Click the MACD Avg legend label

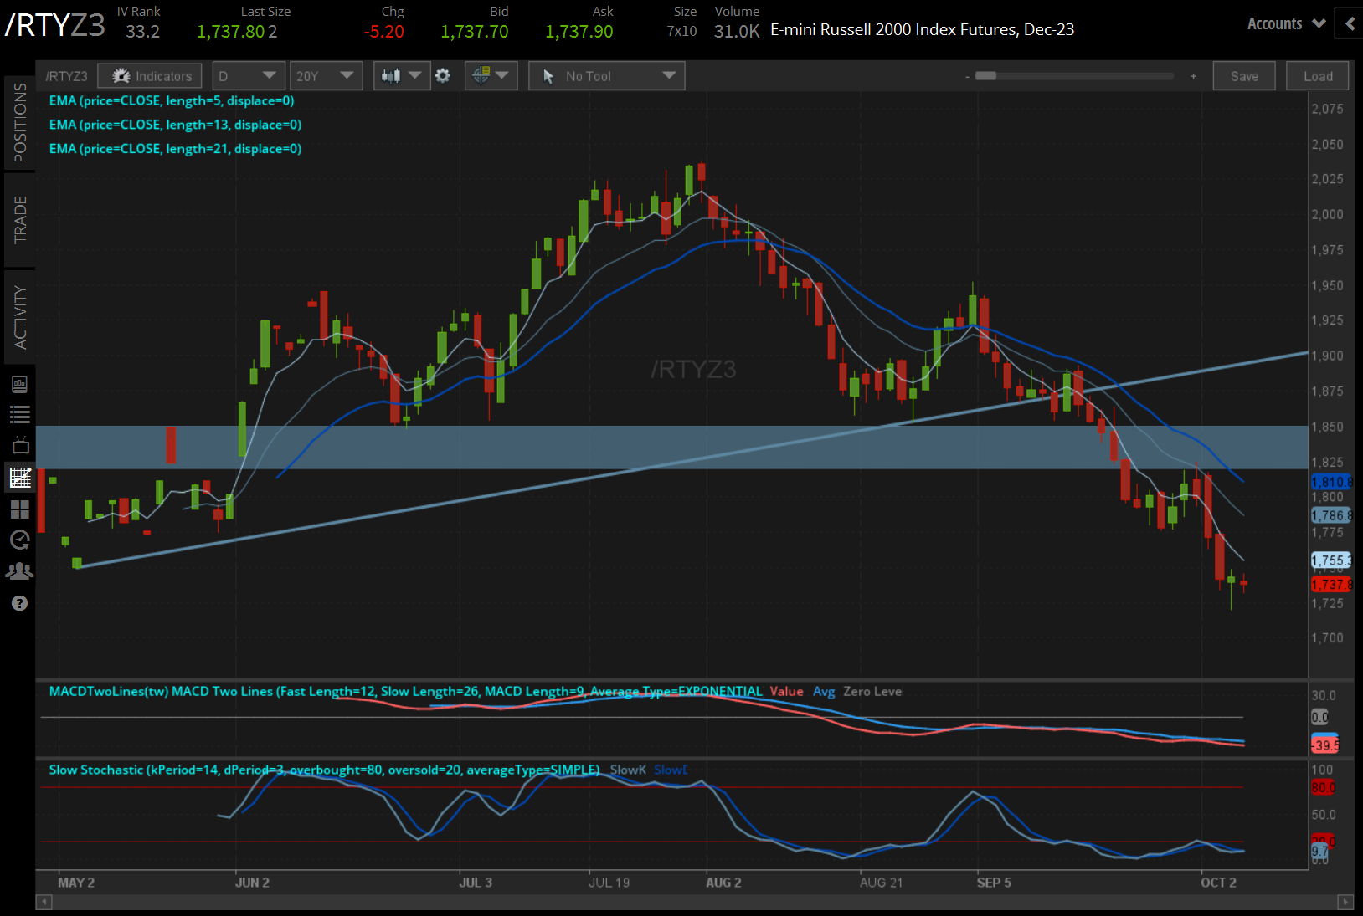824,691
